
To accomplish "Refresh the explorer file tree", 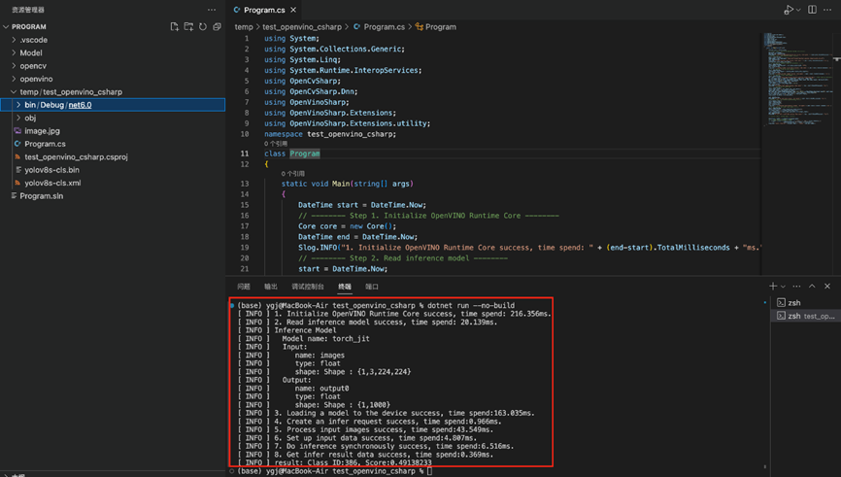I will pos(203,27).
